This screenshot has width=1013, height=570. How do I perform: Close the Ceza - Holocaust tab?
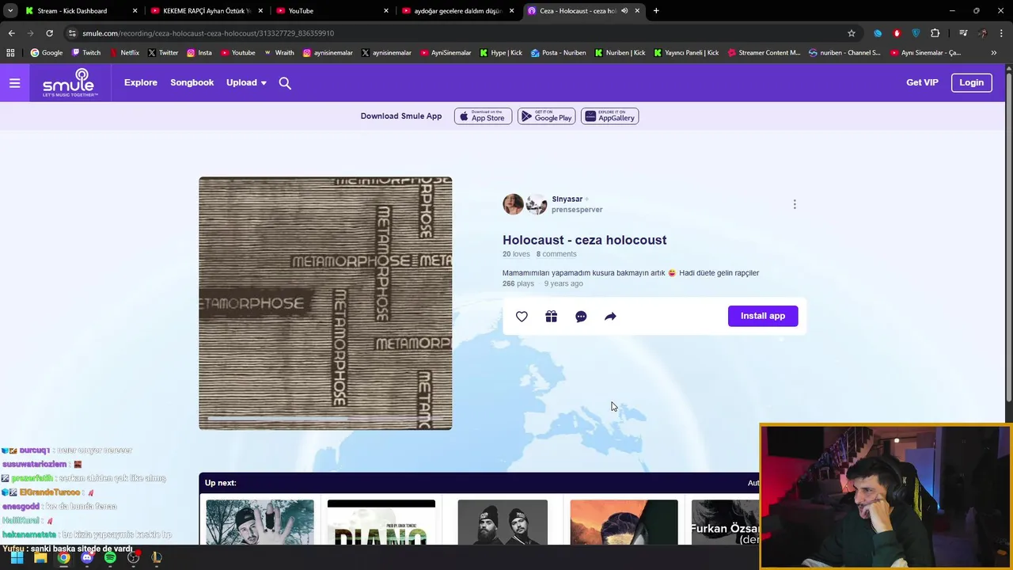pyautogui.click(x=637, y=11)
